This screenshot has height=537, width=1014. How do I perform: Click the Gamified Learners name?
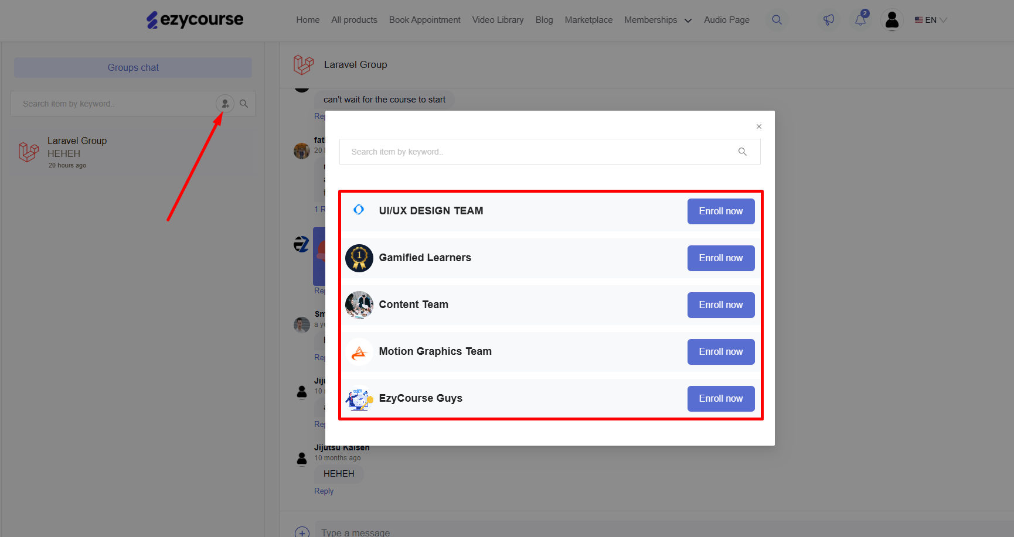(x=425, y=258)
